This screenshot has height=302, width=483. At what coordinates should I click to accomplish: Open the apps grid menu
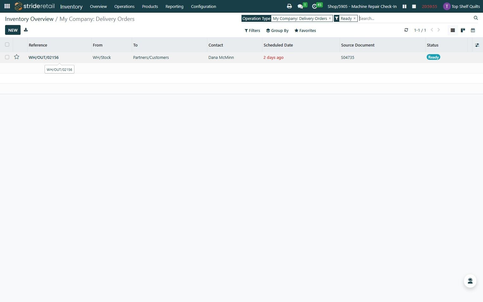pyautogui.click(x=7, y=6)
